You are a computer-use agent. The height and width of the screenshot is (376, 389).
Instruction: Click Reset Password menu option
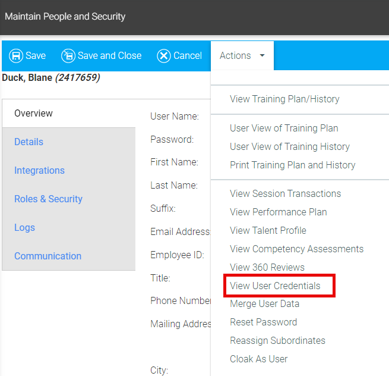(263, 322)
